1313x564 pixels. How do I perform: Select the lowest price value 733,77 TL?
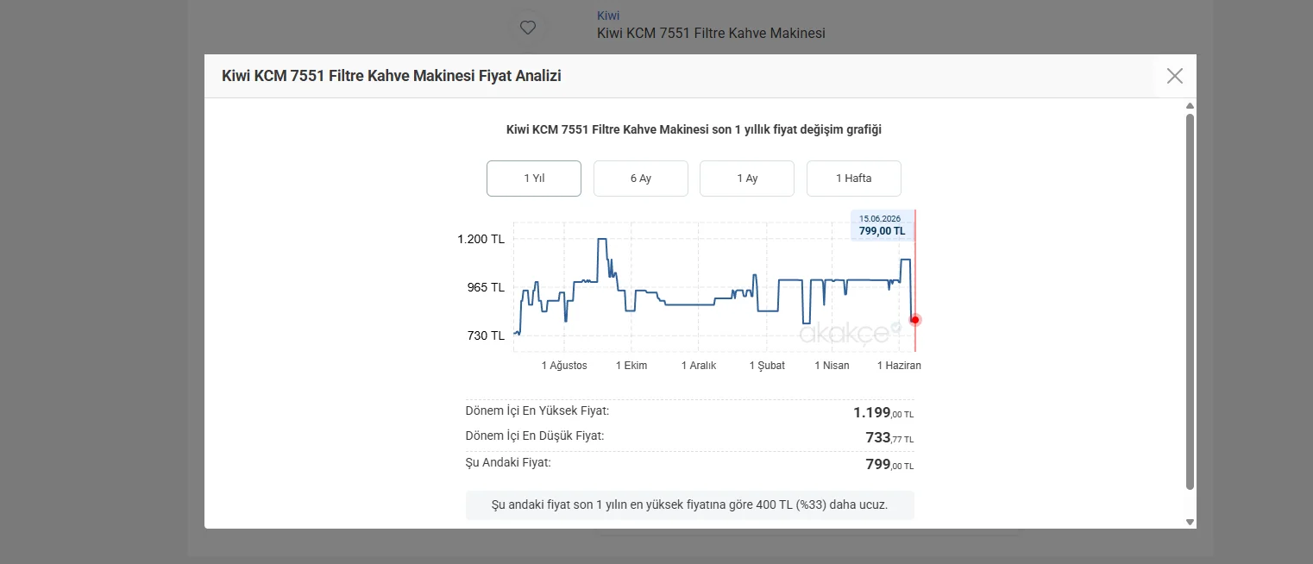point(889,438)
